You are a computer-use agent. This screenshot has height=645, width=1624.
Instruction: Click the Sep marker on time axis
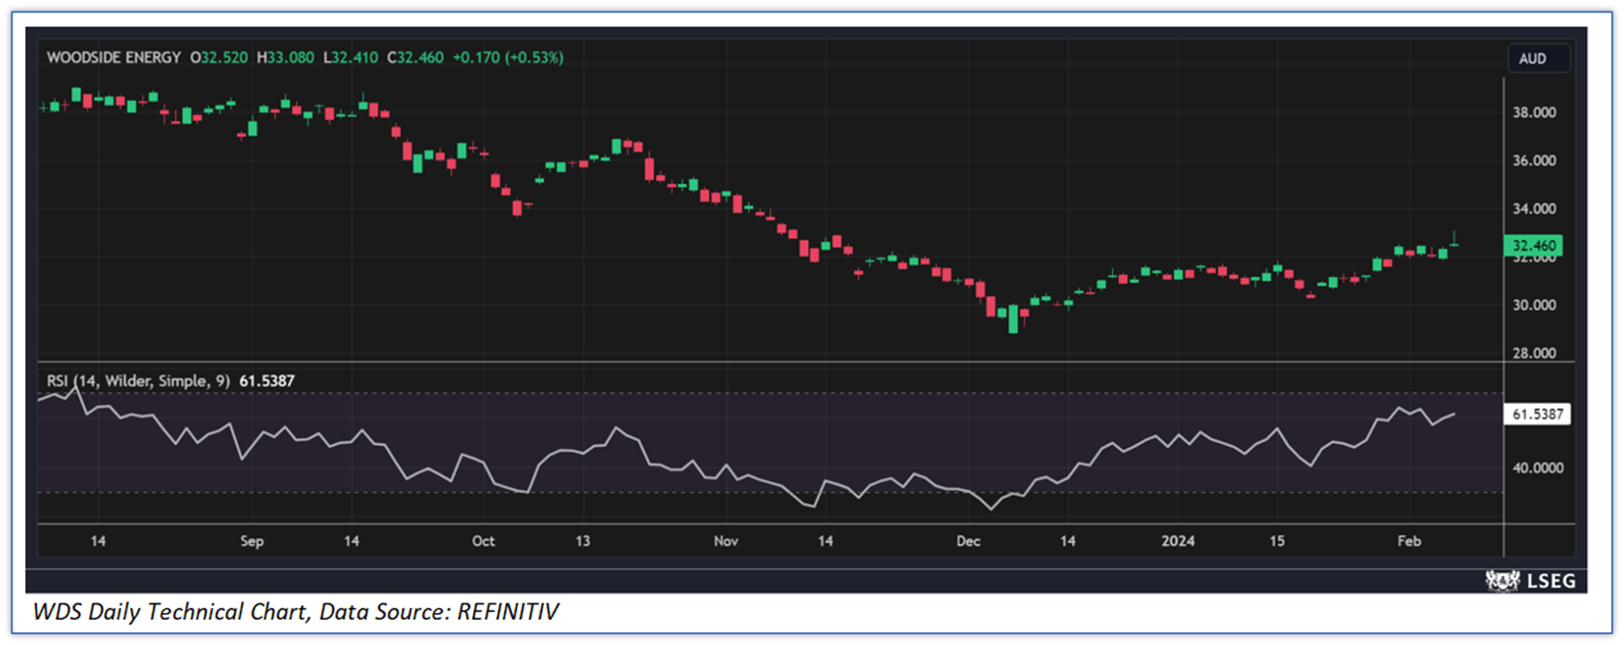[x=252, y=541]
